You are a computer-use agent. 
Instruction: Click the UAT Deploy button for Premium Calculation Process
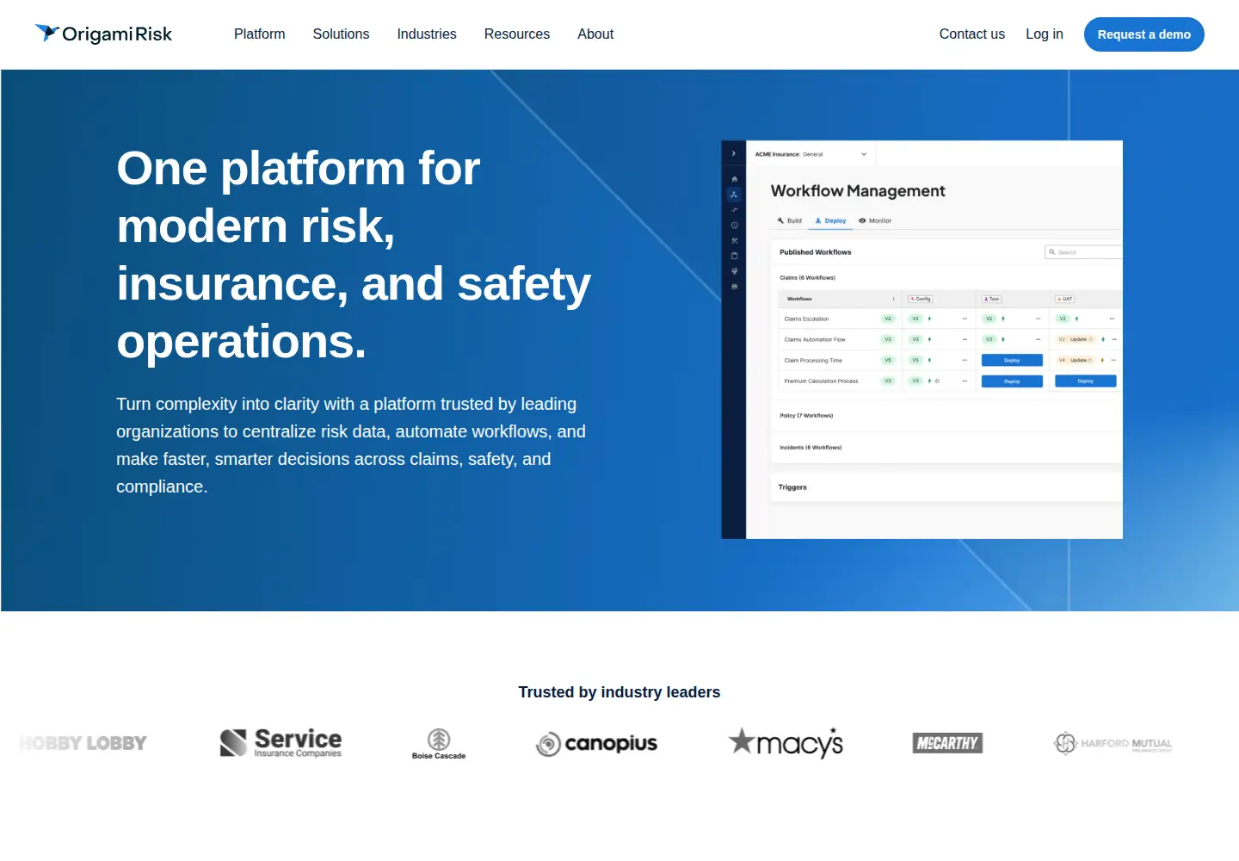point(1086,381)
